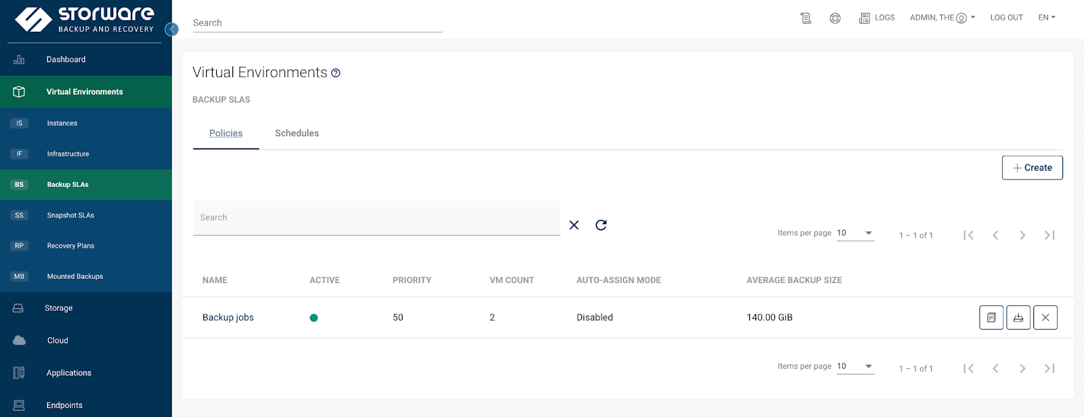
Task: Click the Dashboard bar chart icon
Action: point(19,60)
